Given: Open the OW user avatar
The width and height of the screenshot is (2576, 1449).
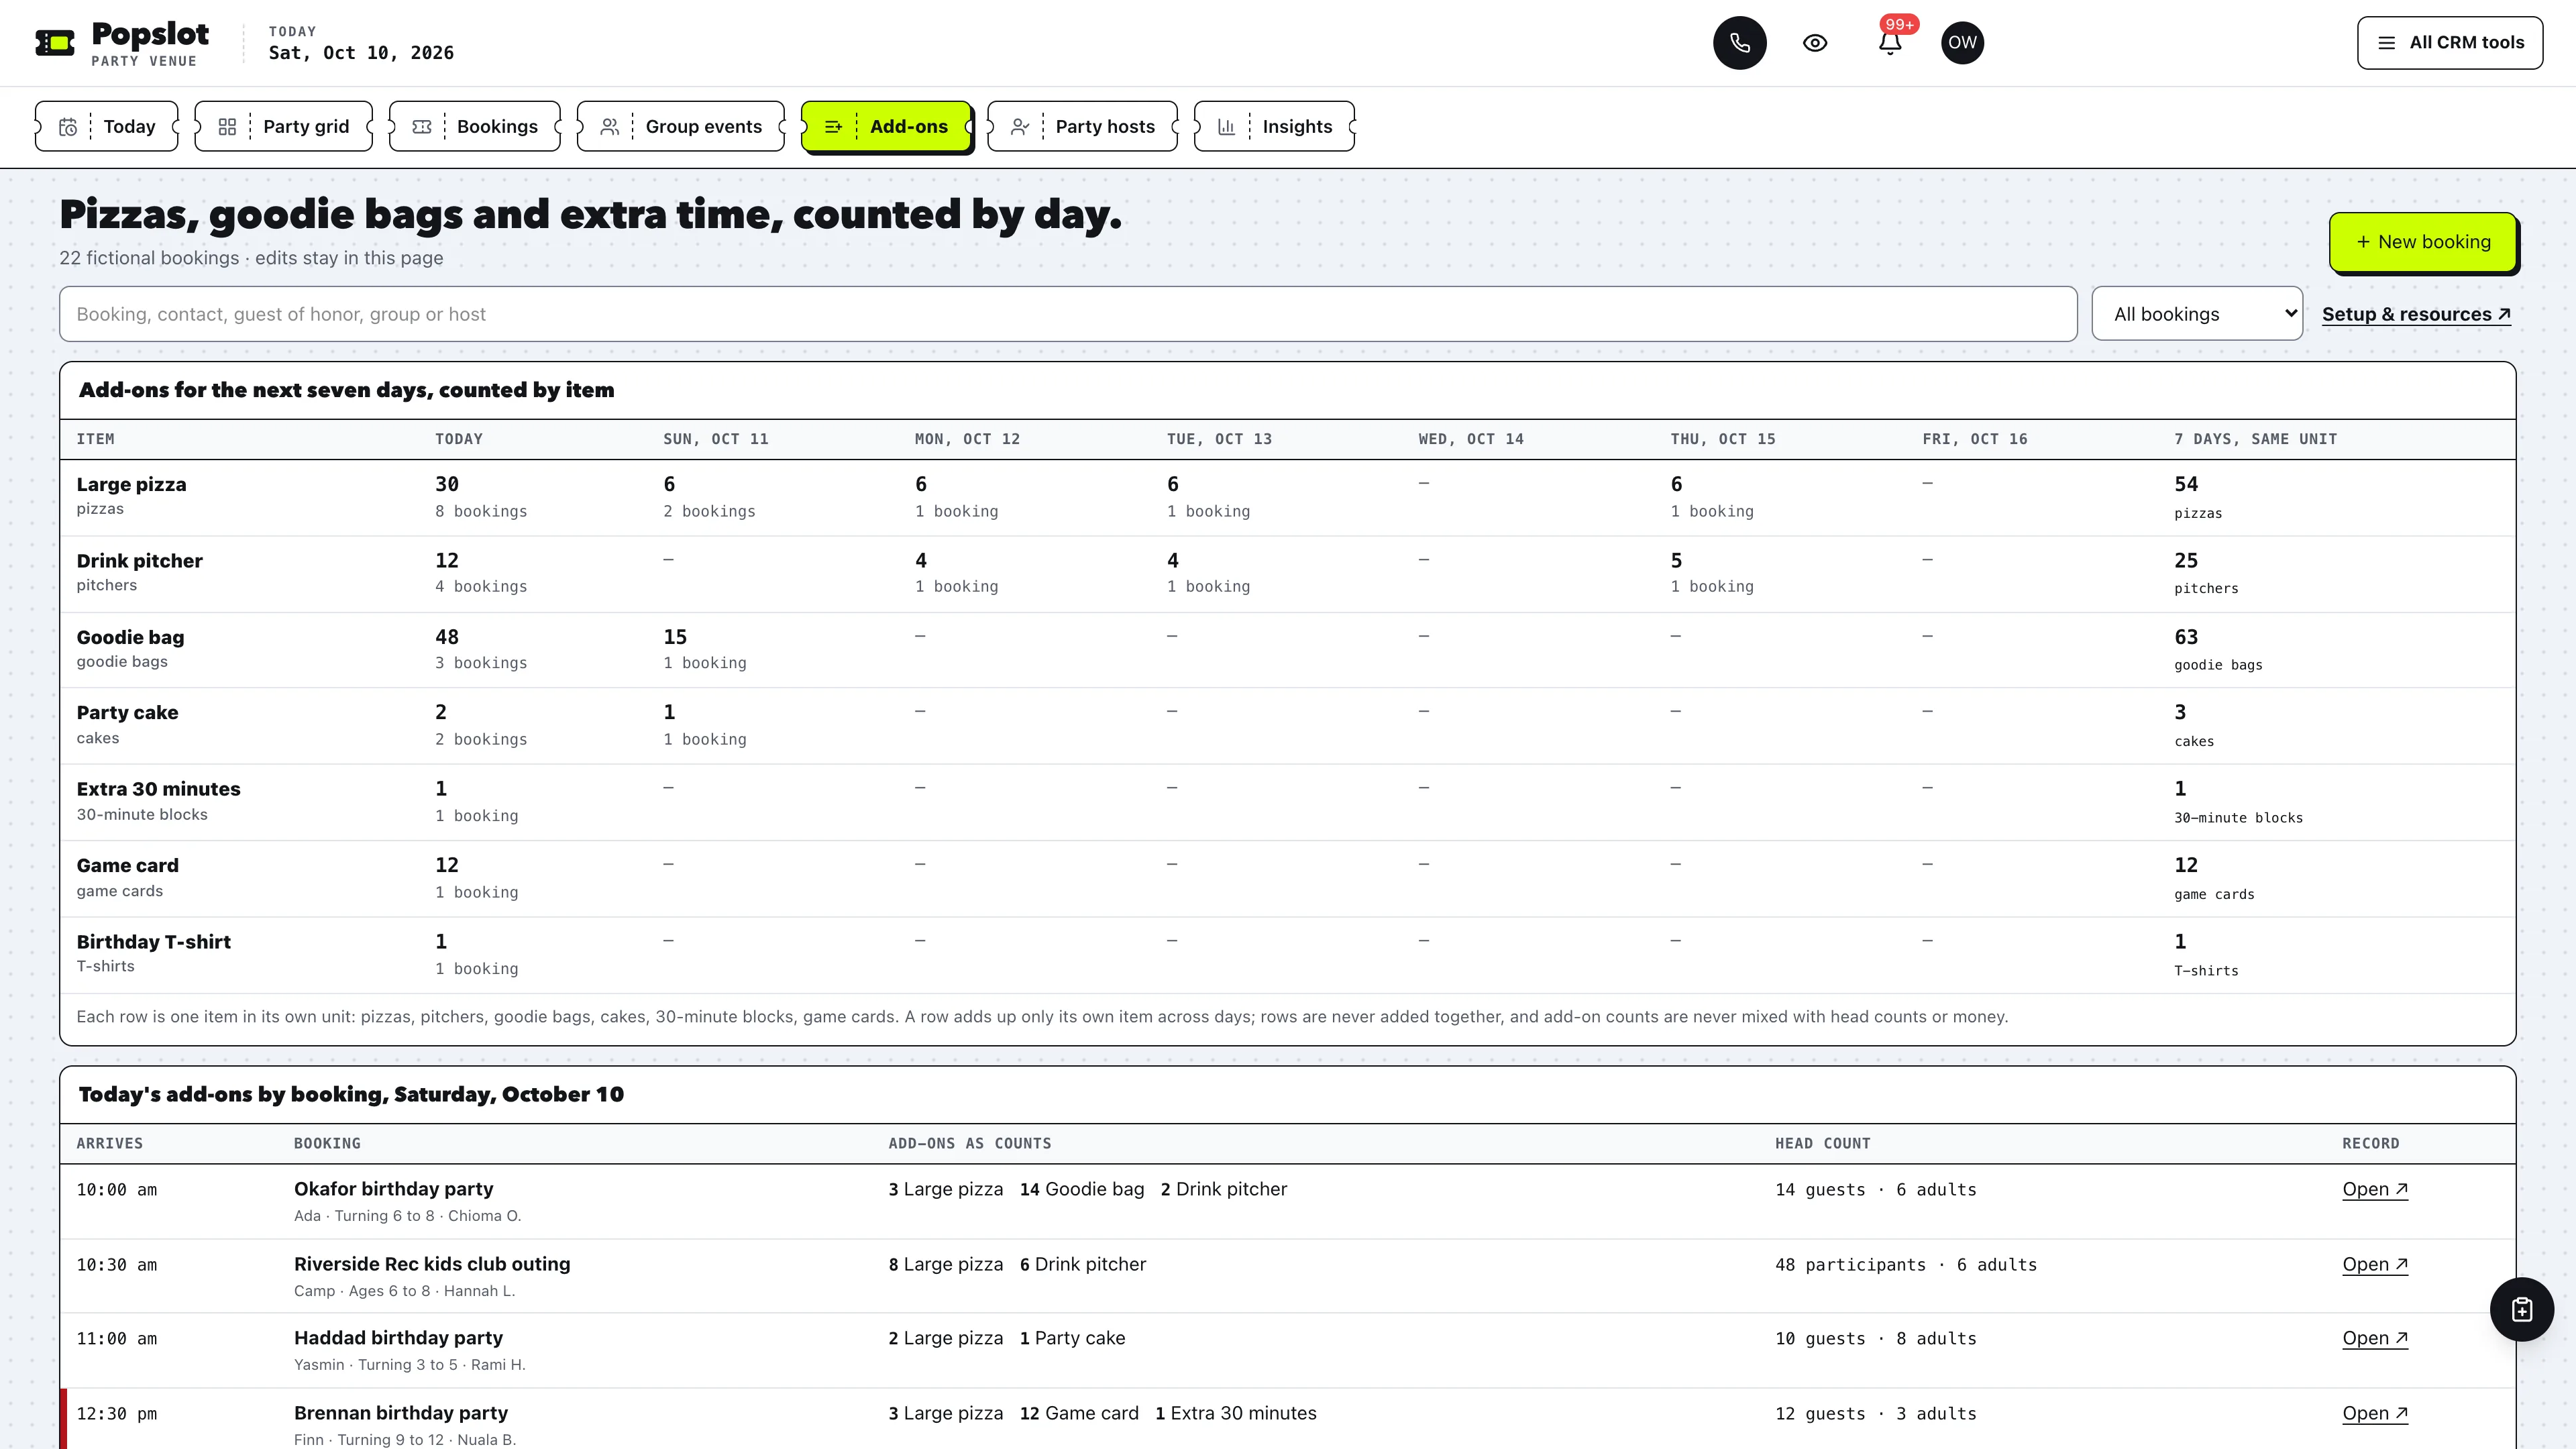Looking at the screenshot, I should coord(1962,43).
